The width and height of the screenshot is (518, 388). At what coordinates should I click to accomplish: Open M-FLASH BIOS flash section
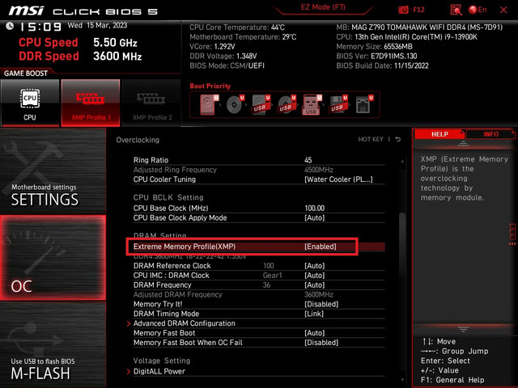[53, 344]
